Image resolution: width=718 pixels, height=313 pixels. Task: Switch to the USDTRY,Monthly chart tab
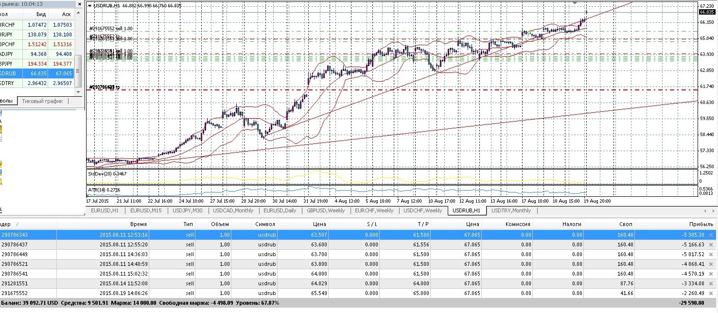coord(511,210)
